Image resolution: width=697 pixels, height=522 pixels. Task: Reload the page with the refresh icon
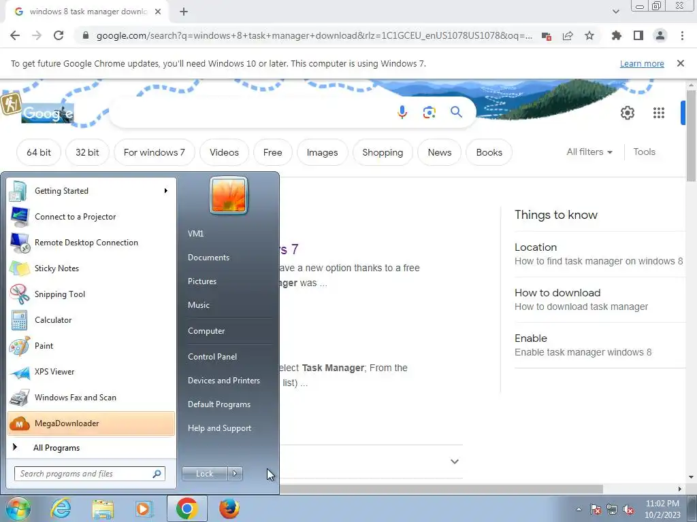pos(59,35)
